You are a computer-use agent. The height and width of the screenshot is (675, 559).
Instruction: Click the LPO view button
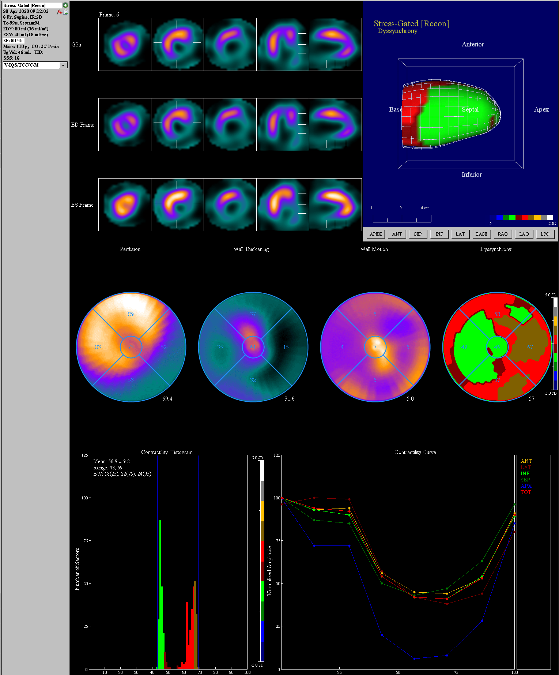tap(545, 234)
